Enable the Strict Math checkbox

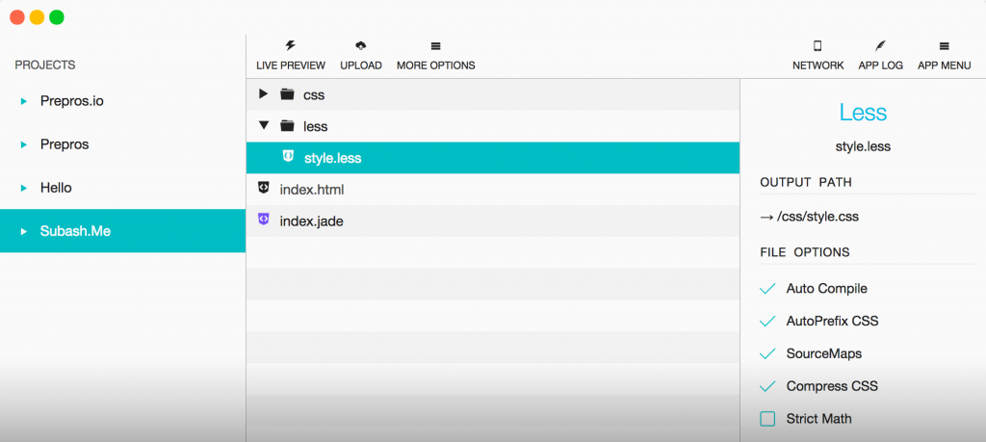[767, 419]
